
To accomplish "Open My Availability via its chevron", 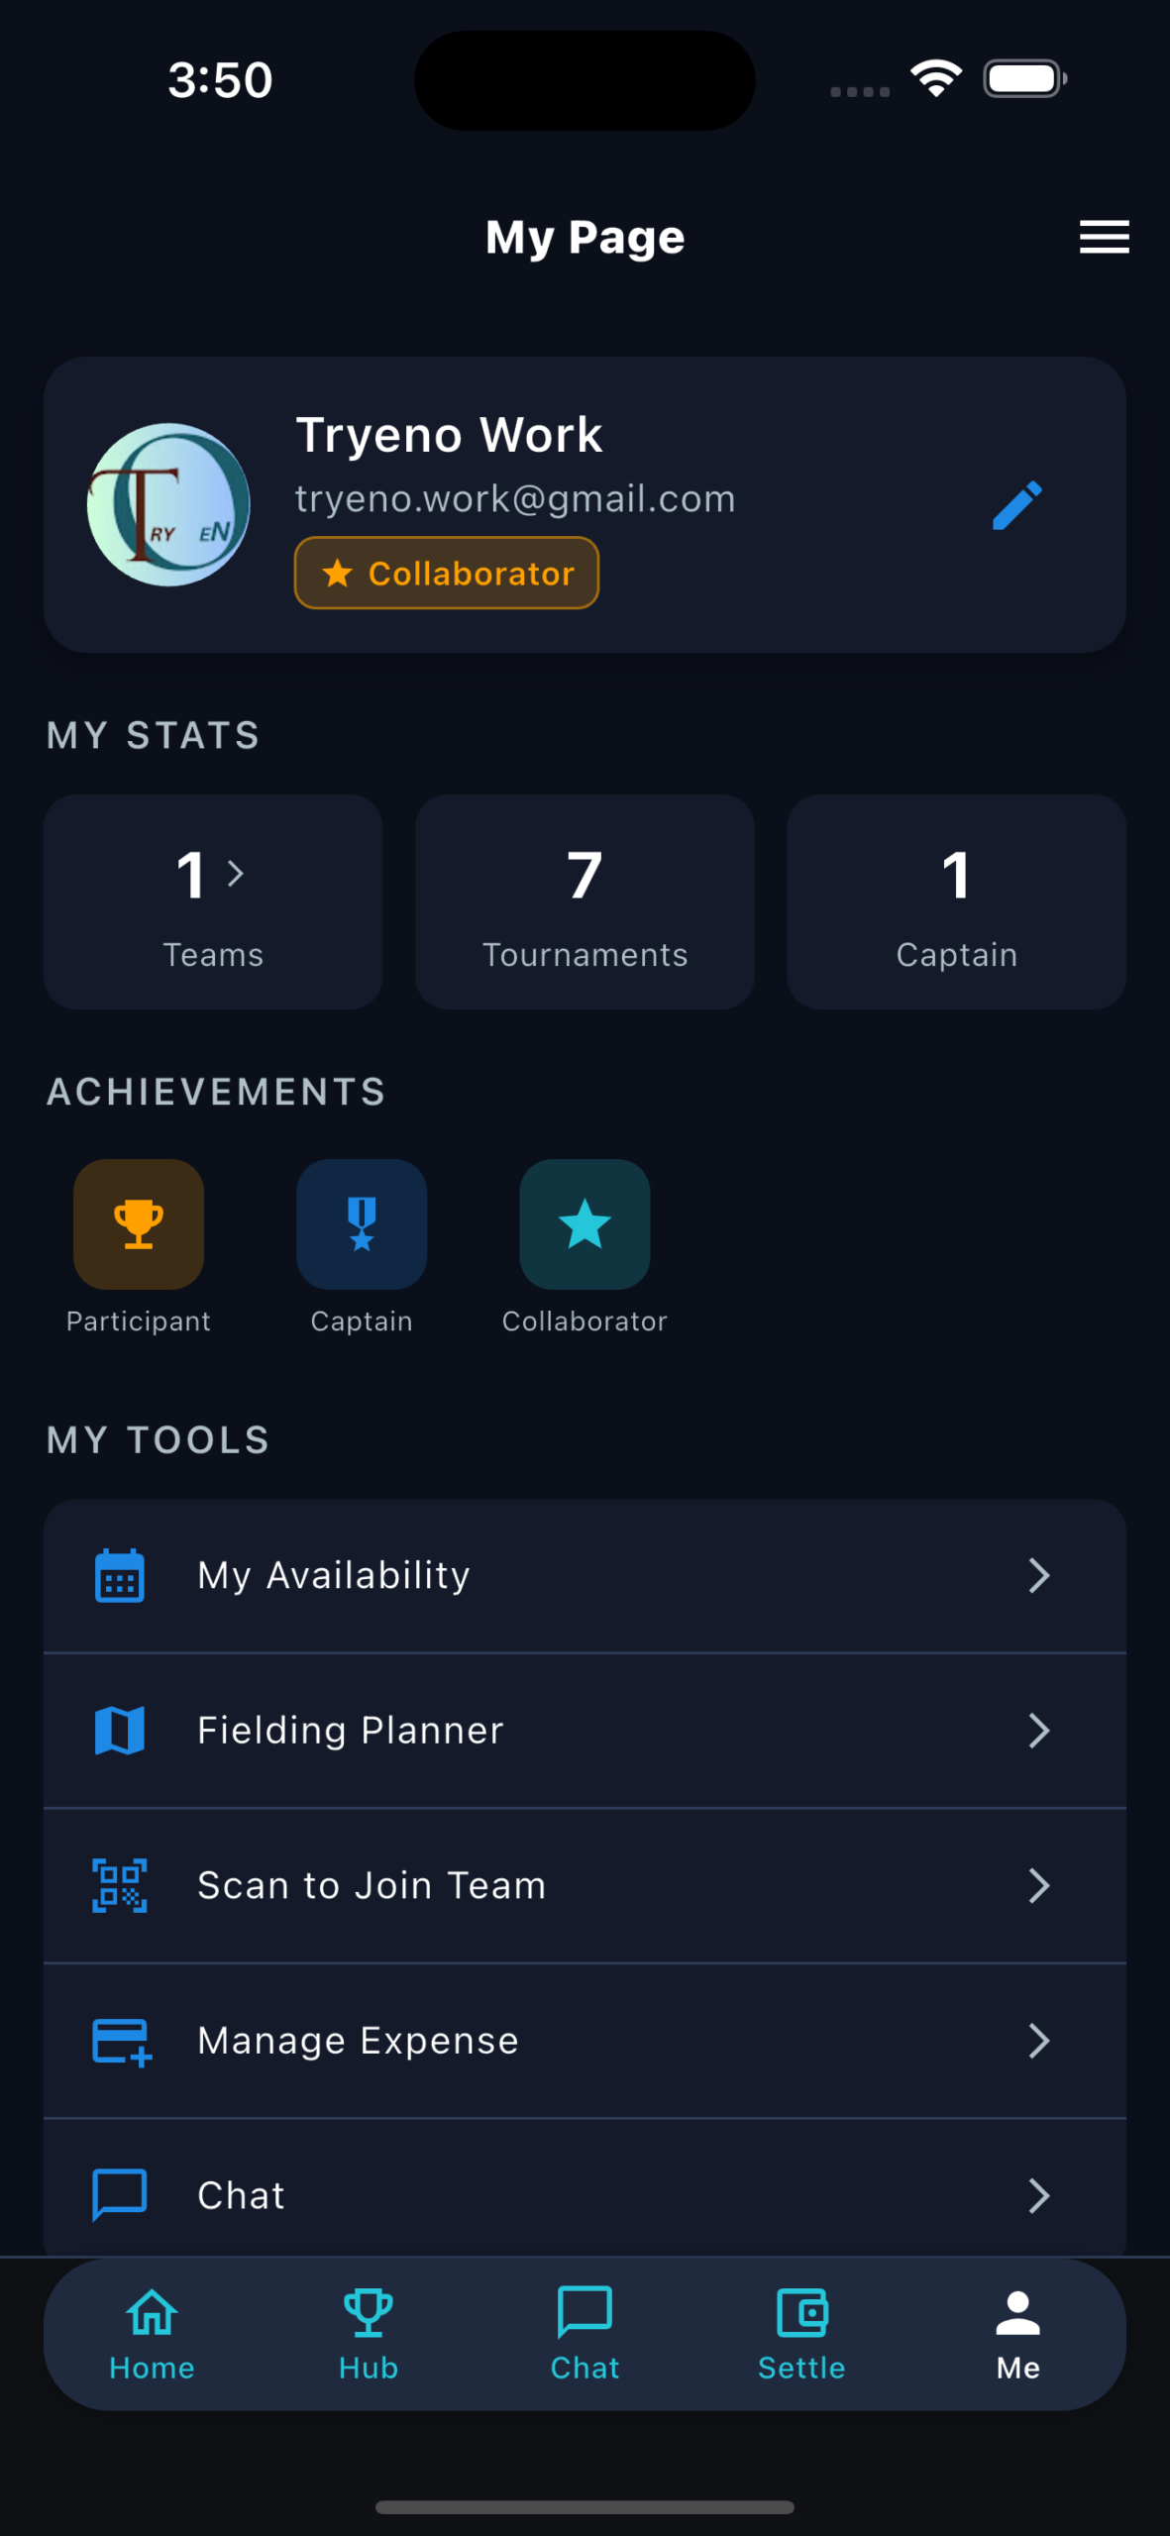I will pos(1038,1575).
